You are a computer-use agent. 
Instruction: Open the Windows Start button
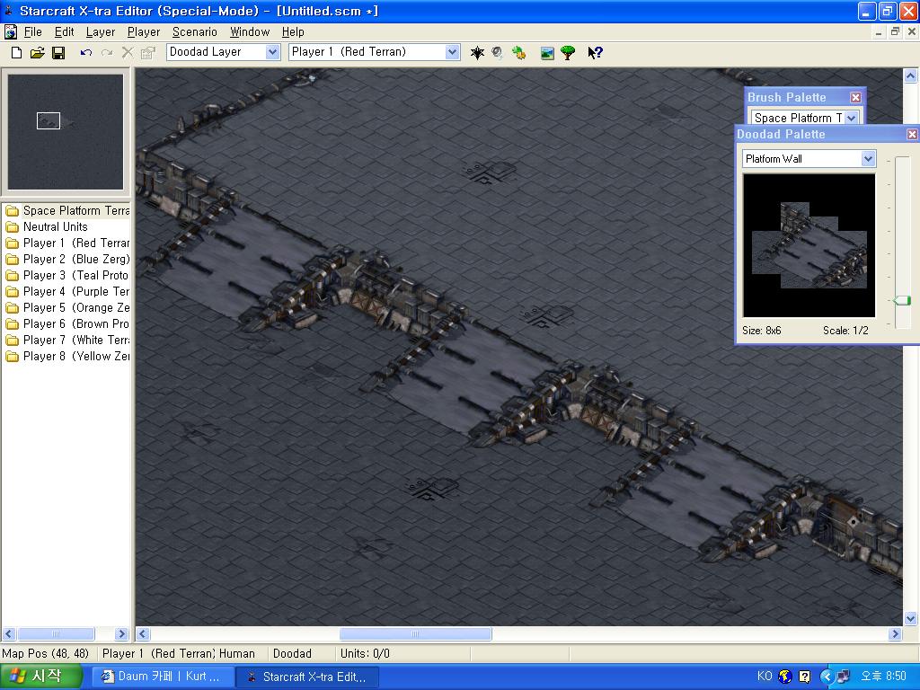(x=40, y=676)
